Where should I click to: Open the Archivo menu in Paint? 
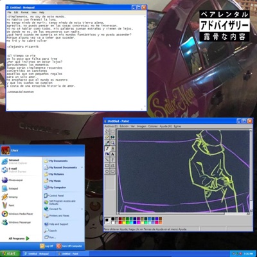click(111, 127)
